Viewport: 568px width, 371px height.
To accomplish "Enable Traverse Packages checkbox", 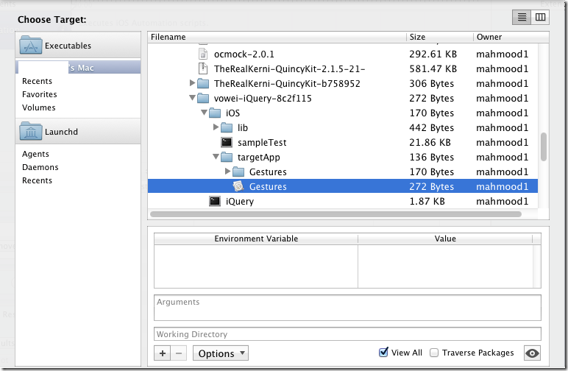I will click(435, 353).
